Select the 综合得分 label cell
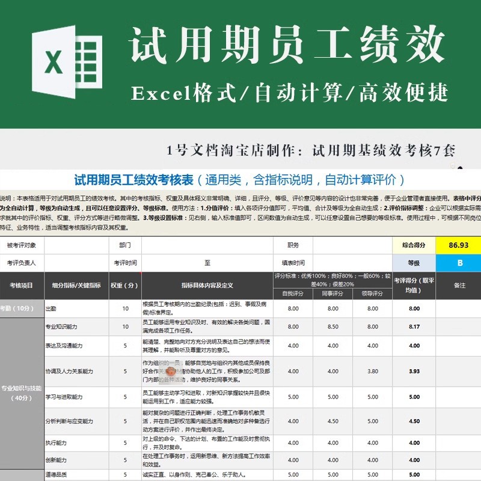Screen dimensions: 481x481 (x=414, y=245)
